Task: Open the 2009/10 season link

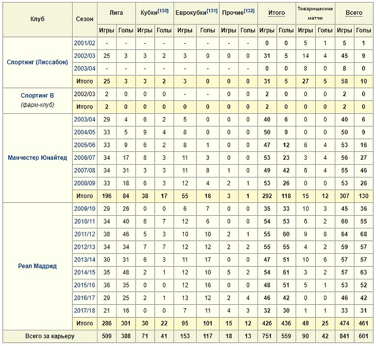Action: [84, 209]
